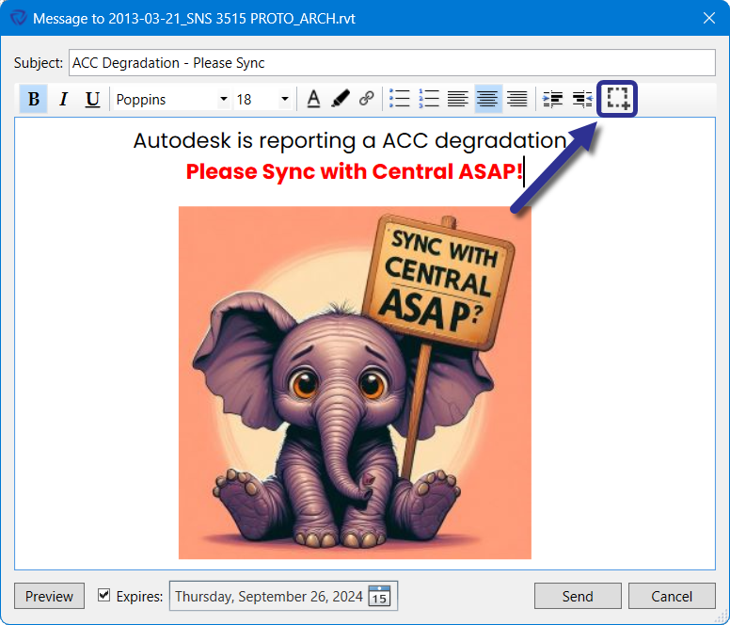Center-align the text

click(x=488, y=99)
